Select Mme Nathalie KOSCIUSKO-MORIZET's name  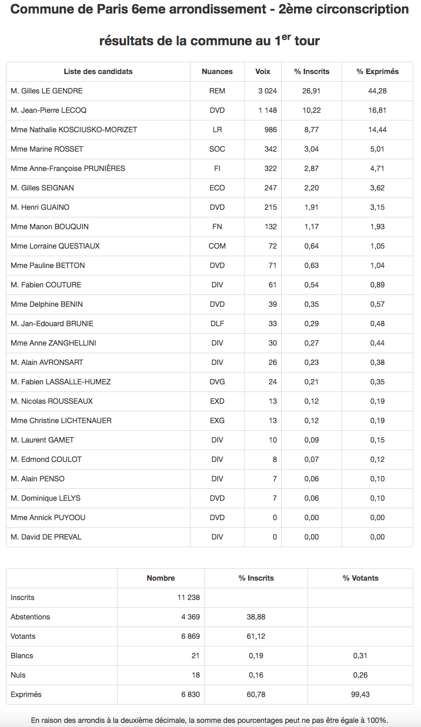[74, 130]
